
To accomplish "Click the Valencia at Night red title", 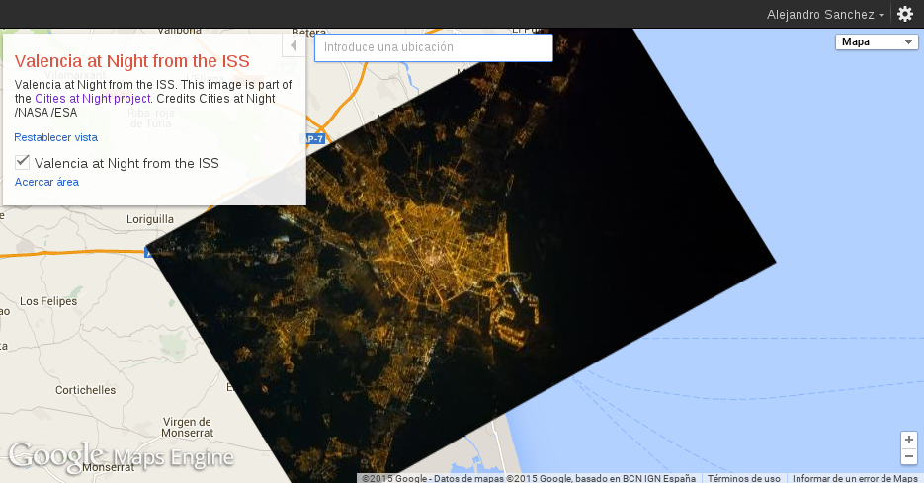I will [132, 61].
